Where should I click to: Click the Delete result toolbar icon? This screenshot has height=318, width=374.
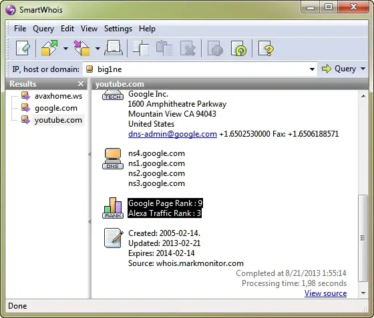click(188, 48)
